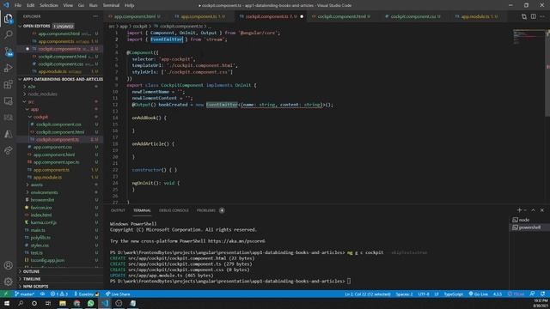550x309 pixels.
Task: Switch to the Debug Console tab
Action: [x=174, y=210]
